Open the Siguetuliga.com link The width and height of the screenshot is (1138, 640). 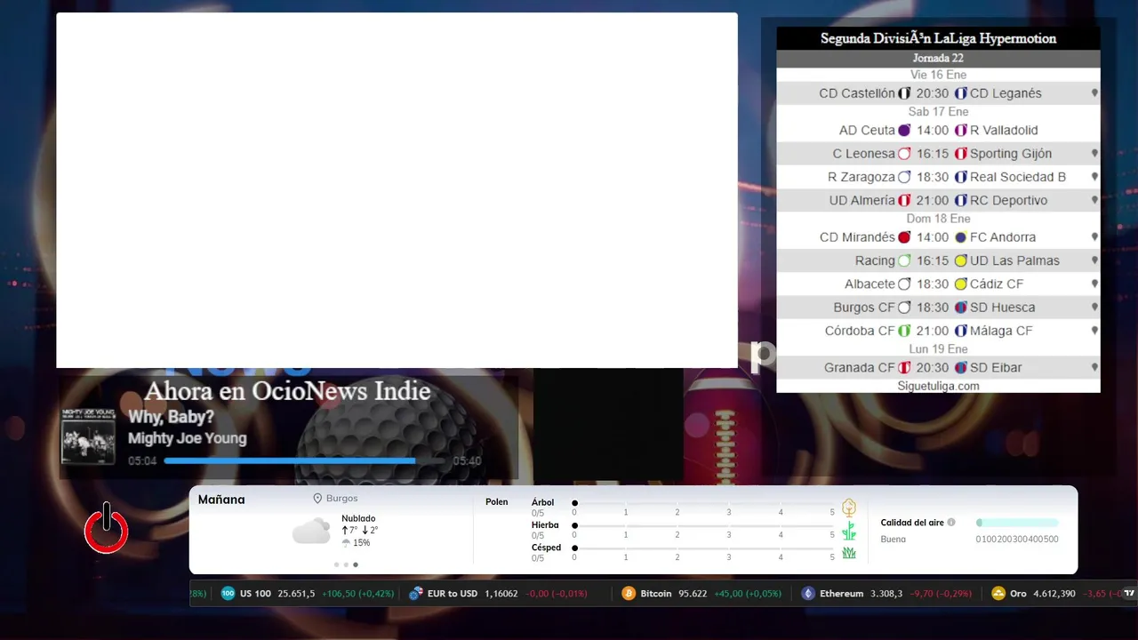coord(938,386)
